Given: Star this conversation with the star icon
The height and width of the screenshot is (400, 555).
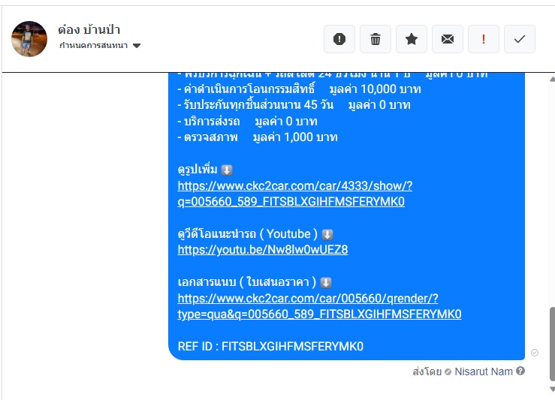Looking at the screenshot, I should point(412,39).
